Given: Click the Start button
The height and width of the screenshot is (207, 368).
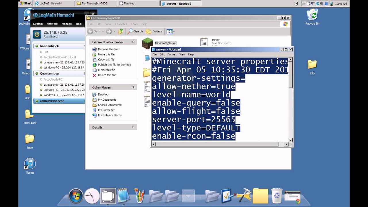Looking at the screenshot, I should (25, 3).
